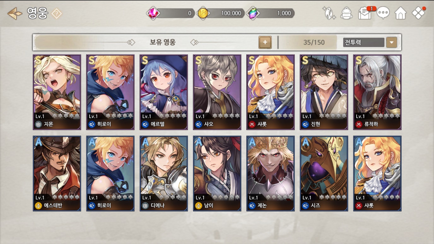The image size is (434, 244).
Task: Open the sparkling crystal summon icon
Action: click(329, 14)
